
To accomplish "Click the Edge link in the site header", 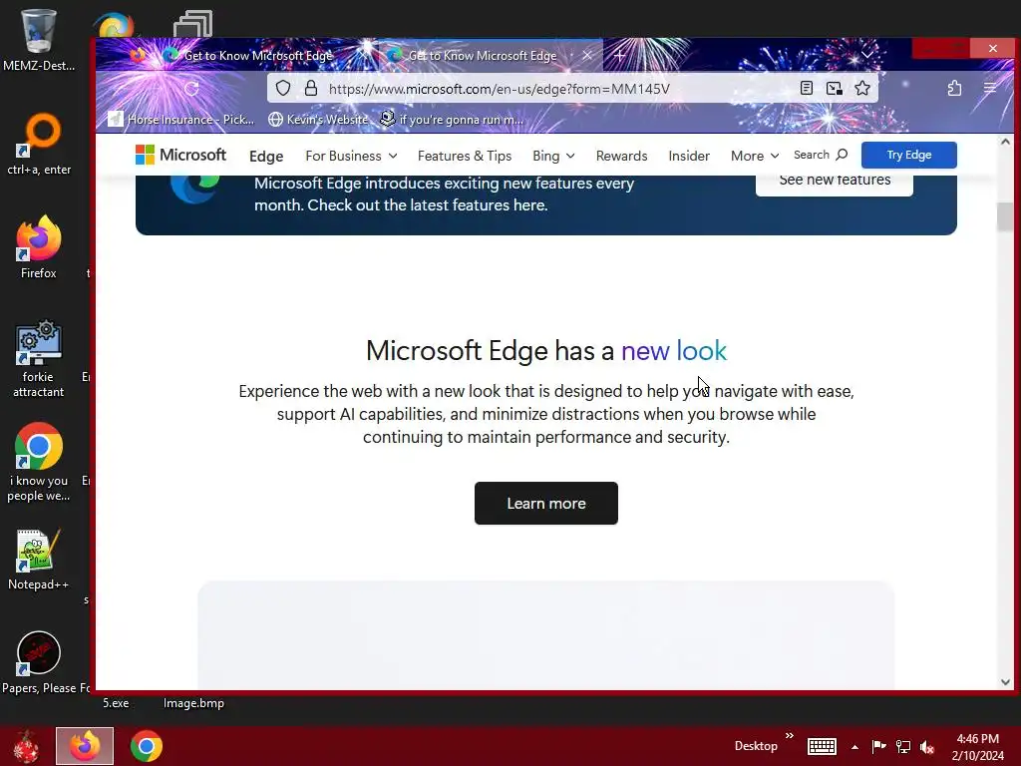I will [266, 157].
